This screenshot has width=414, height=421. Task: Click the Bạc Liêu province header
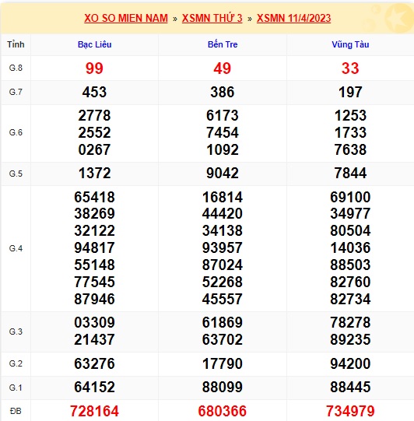tap(94, 44)
